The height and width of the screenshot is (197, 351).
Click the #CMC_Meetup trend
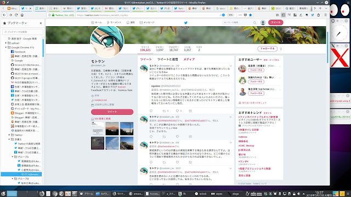(246, 146)
